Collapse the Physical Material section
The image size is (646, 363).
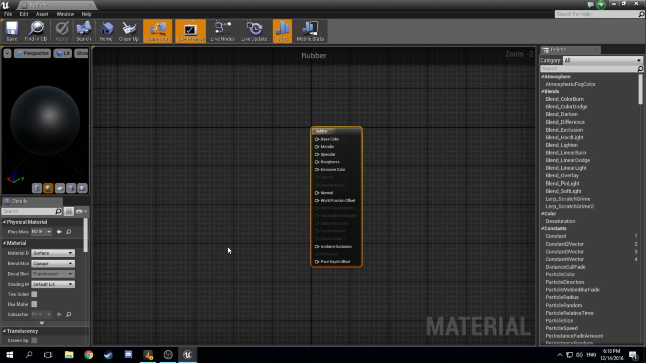point(4,222)
